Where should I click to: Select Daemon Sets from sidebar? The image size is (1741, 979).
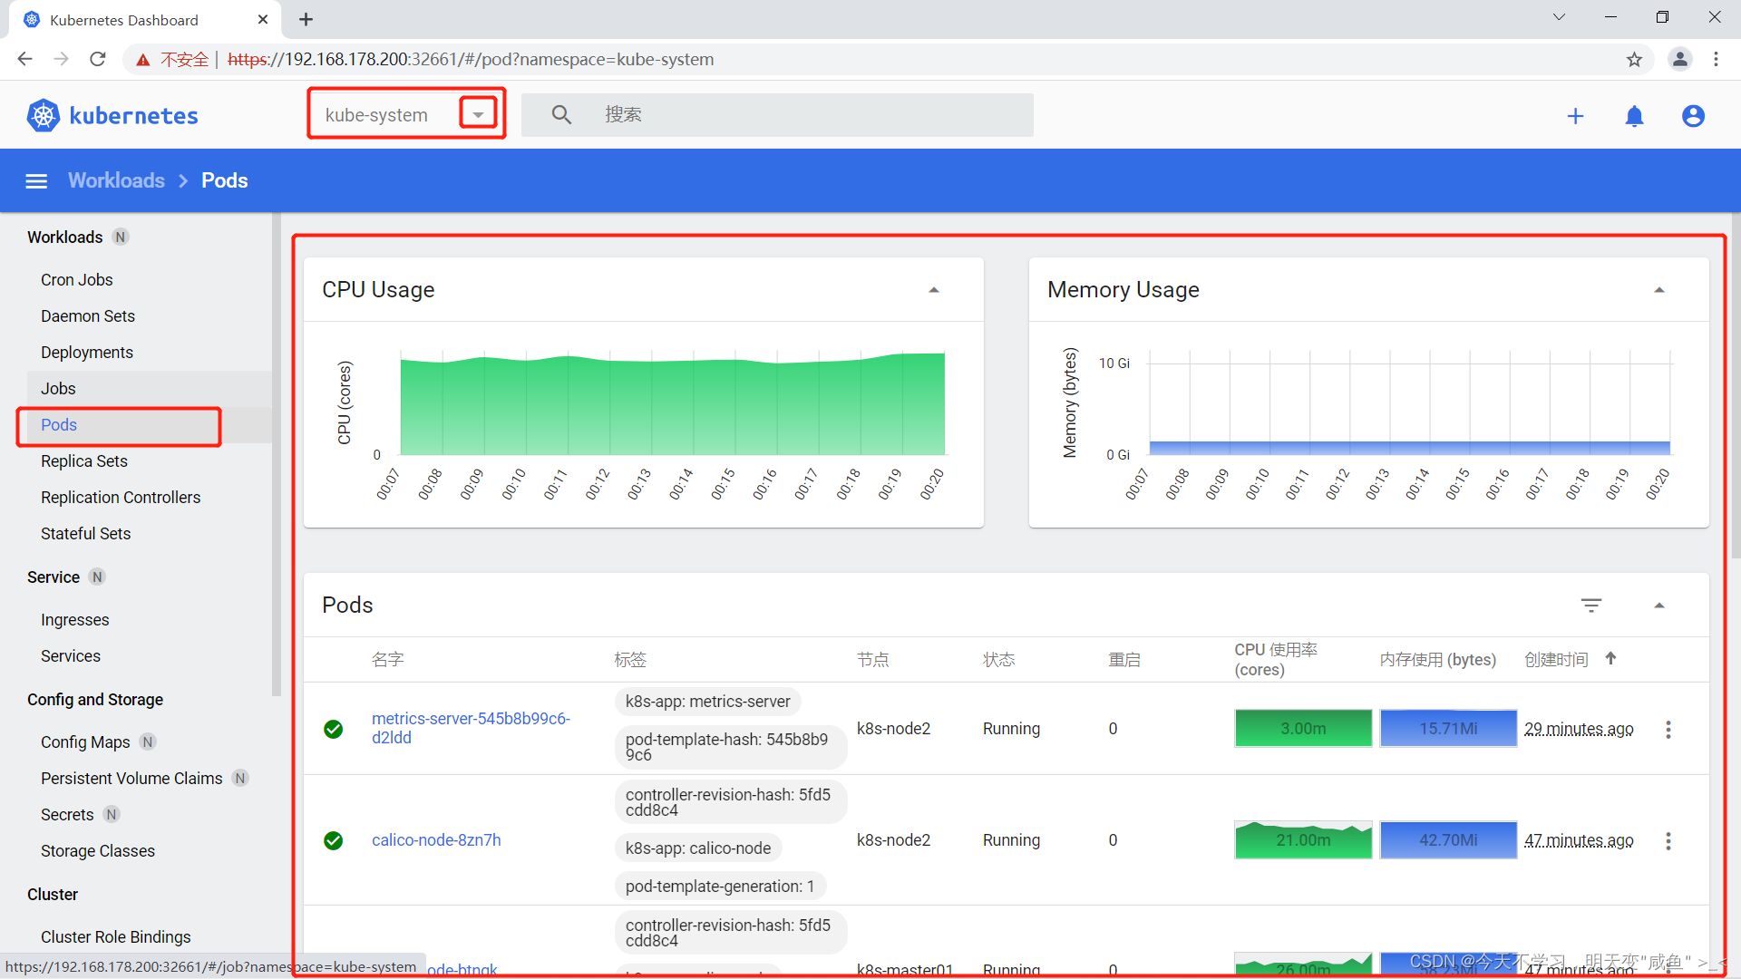point(89,315)
